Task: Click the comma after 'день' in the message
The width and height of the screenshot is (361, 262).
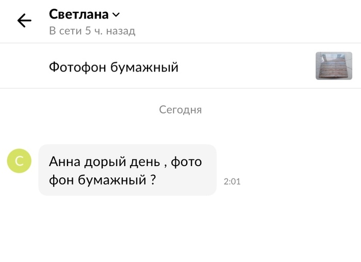Action: [x=166, y=166]
